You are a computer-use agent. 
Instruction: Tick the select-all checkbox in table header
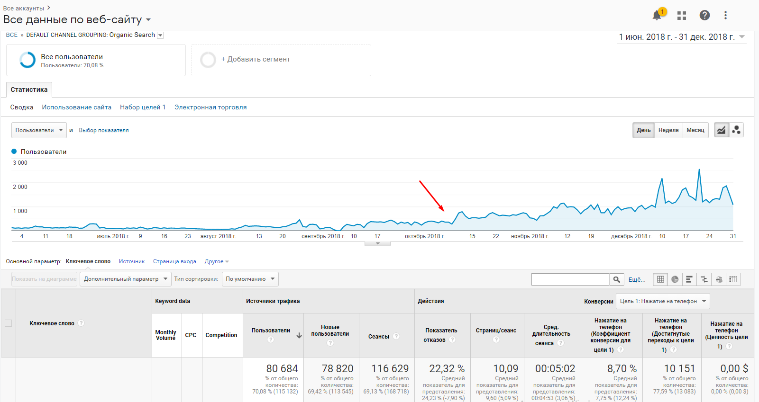click(8, 323)
